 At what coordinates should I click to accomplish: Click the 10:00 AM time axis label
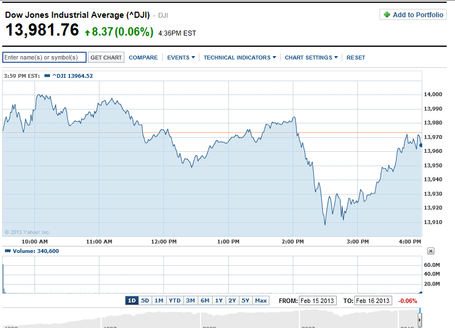click(34, 241)
